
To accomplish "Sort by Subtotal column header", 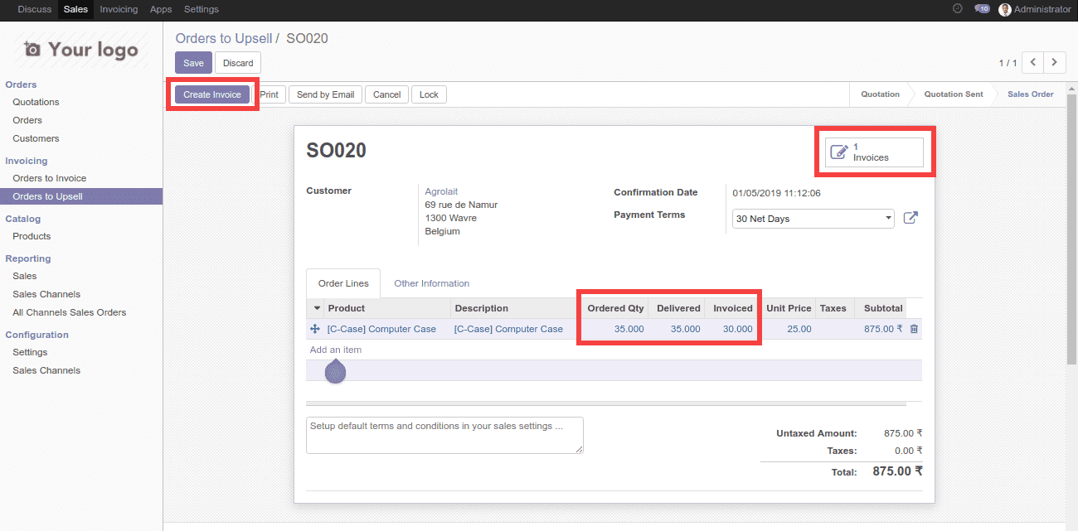I will pos(881,308).
